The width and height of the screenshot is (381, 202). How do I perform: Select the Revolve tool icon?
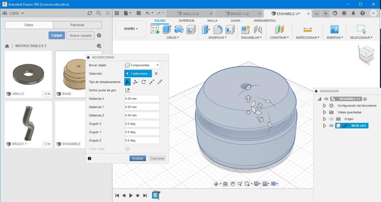click(x=179, y=29)
